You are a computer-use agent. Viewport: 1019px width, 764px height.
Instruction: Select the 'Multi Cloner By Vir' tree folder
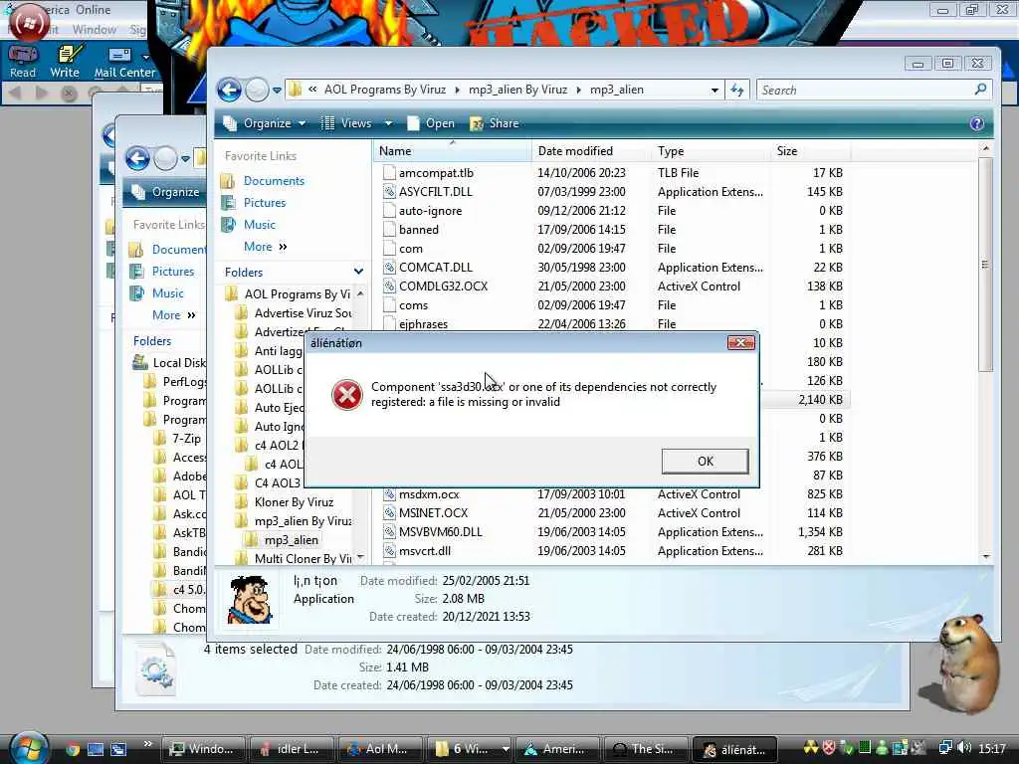(x=303, y=559)
